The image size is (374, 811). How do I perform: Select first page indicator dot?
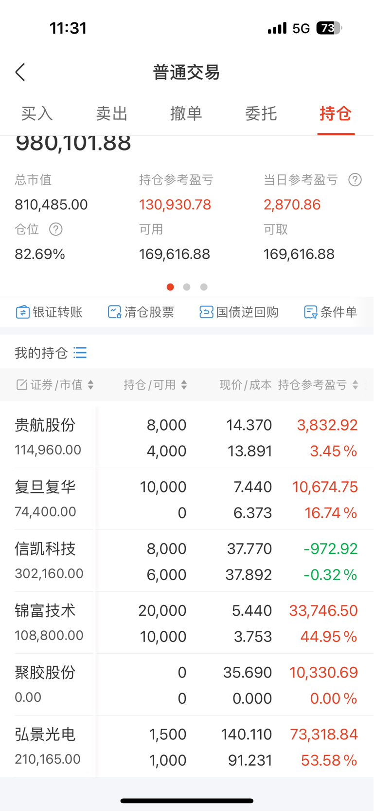[170, 287]
